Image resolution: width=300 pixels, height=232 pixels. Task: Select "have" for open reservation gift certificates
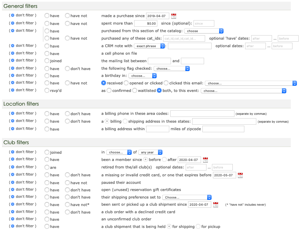click(47, 190)
